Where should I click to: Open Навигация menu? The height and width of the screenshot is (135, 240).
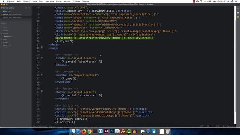49,1
